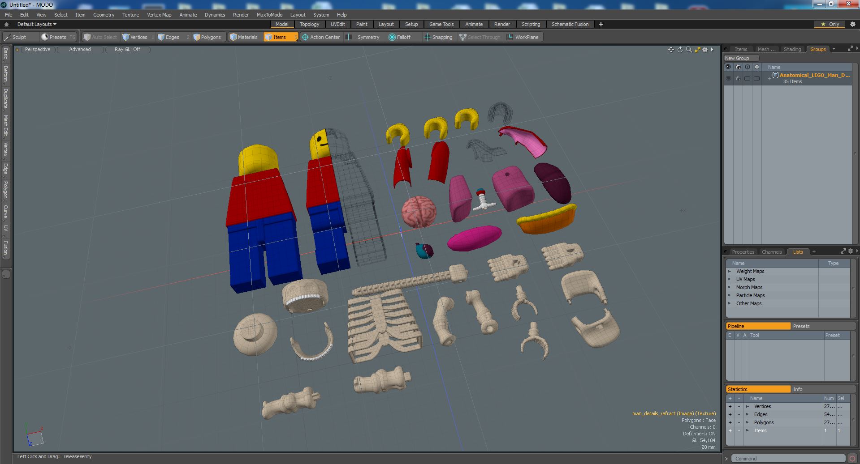Screen dimensions: 860x464
Task: Switch to Vertices selection mode
Action: [138, 37]
